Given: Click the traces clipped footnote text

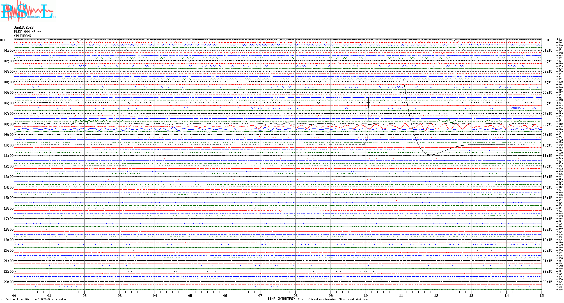Looking at the screenshot, I should (x=333, y=299).
